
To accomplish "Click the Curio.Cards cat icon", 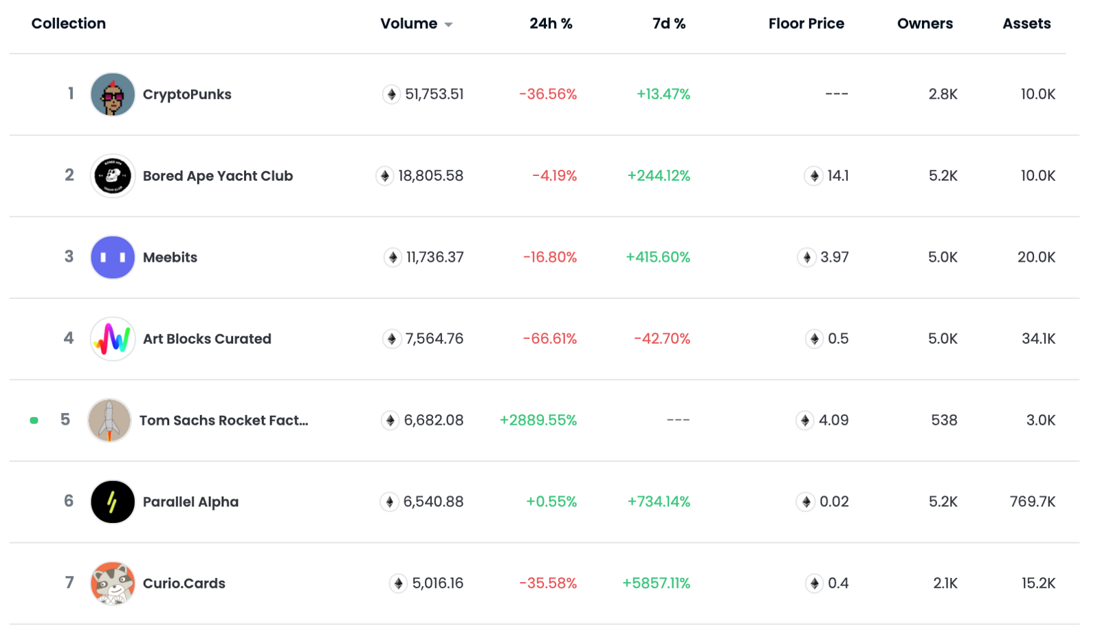I will [x=112, y=583].
